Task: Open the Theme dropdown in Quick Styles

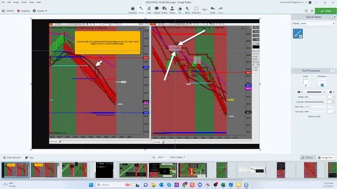Action: [x=318, y=24]
